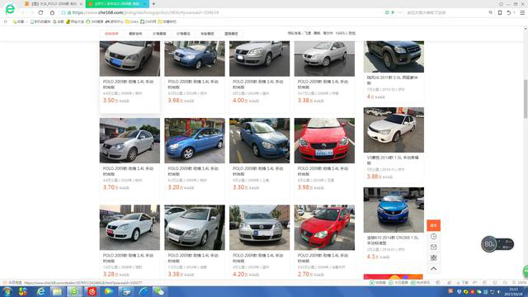
Task: Click the 80% speed-up floating ball
Action: pyautogui.click(x=489, y=244)
